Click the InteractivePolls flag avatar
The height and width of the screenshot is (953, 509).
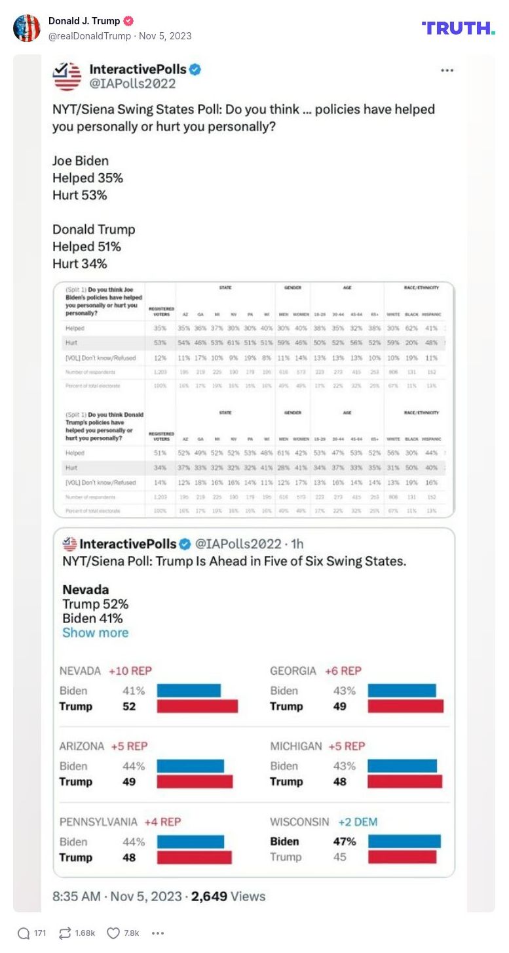67,76
